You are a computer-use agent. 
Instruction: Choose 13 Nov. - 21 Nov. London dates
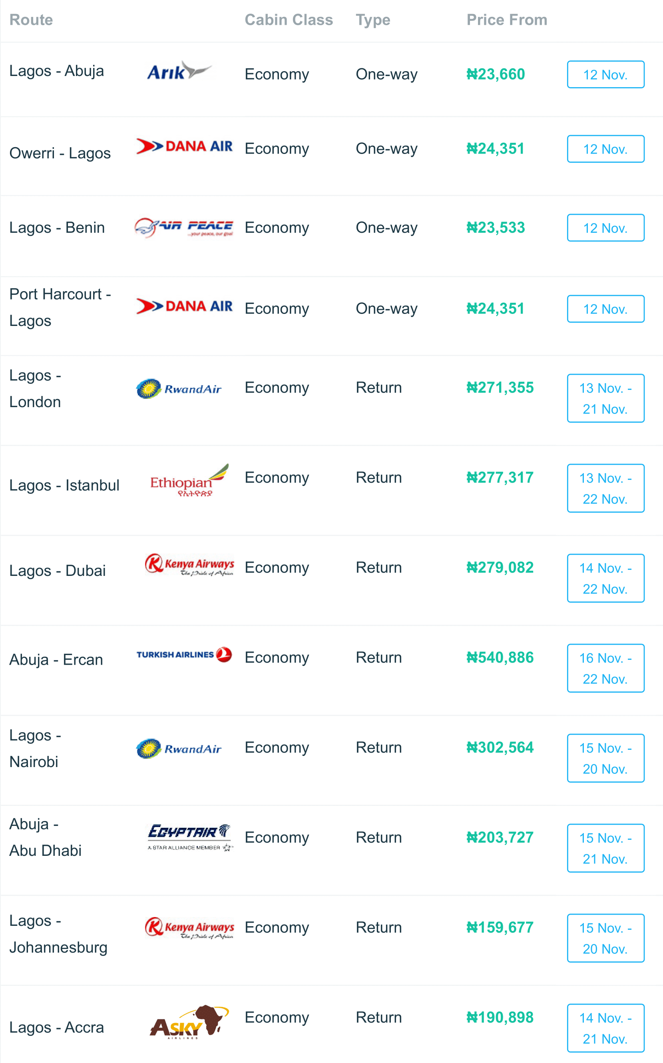click(x=605, y=398)
